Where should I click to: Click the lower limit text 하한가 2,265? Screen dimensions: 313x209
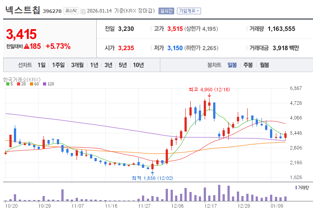point(201,48)
